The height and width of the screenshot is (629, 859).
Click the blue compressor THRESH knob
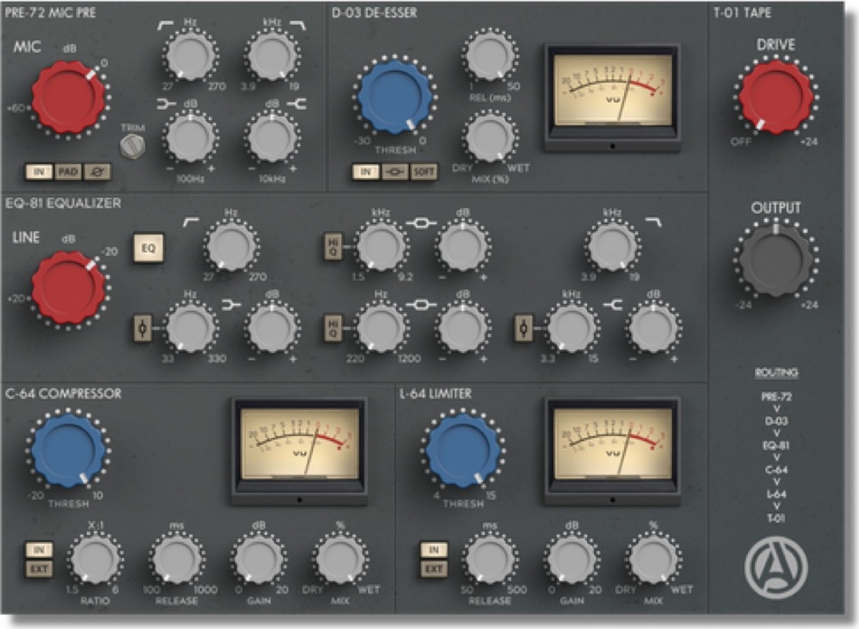(x=68, y=448)
